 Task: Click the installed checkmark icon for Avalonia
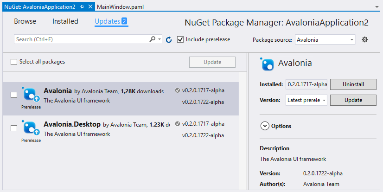(x=178, y=90)
